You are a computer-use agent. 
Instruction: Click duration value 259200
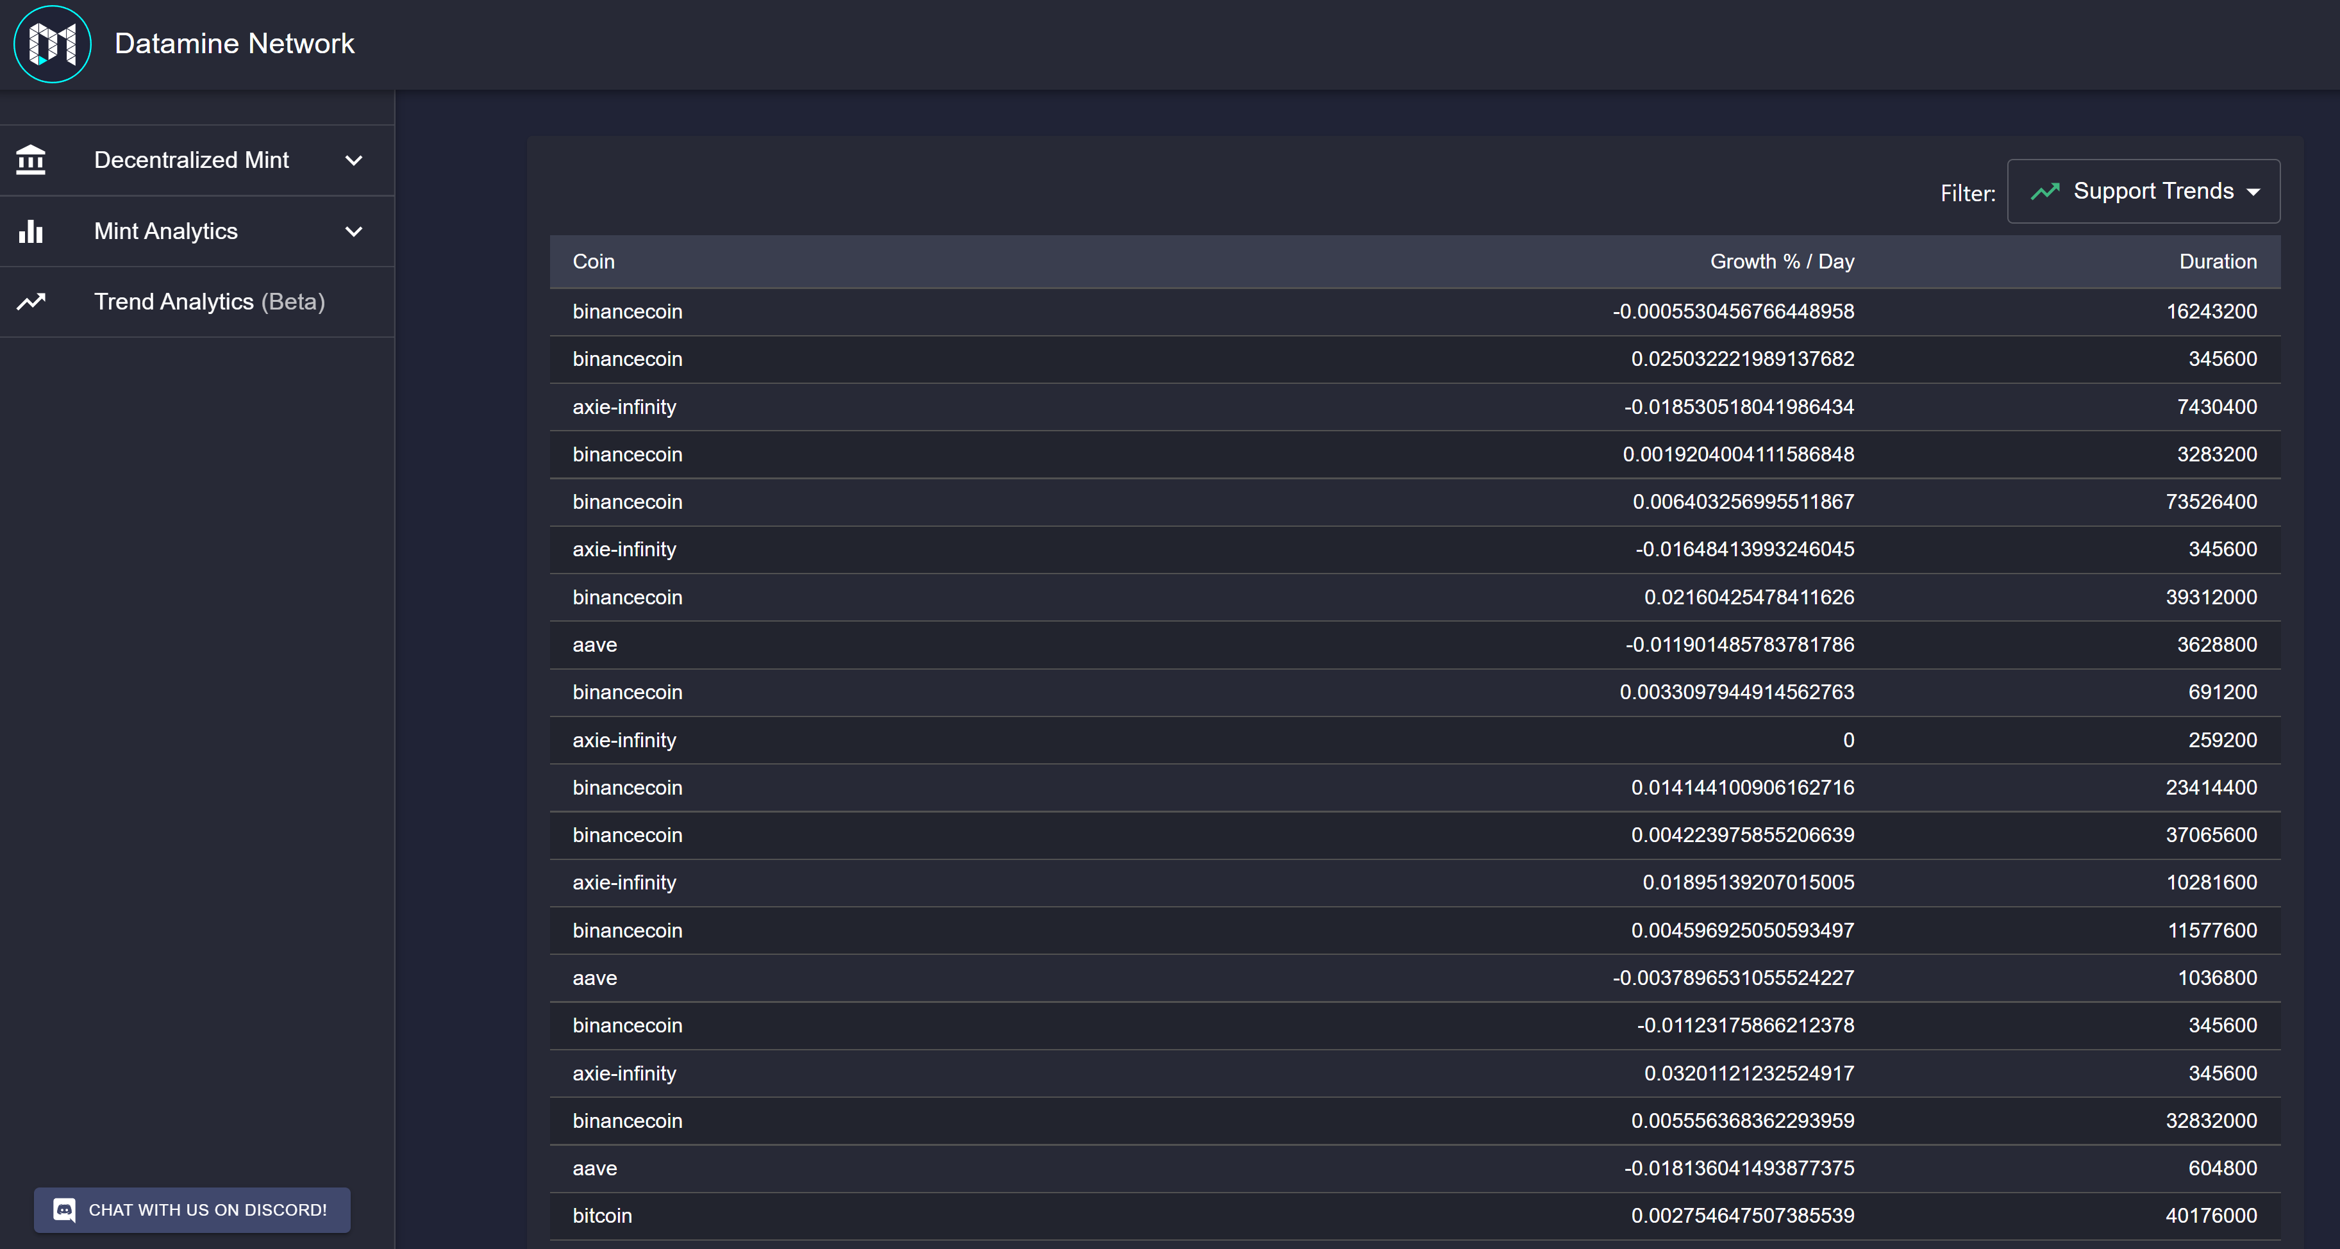(2223, 740)
